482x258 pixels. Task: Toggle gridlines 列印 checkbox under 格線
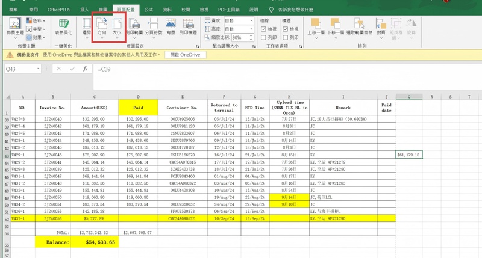coord(263,38)
